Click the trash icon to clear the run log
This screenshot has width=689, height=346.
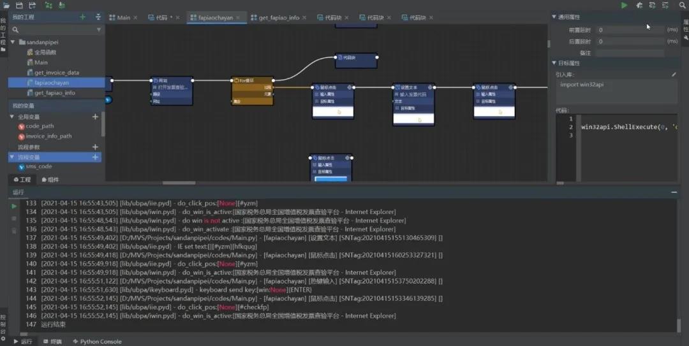[14, 230]
